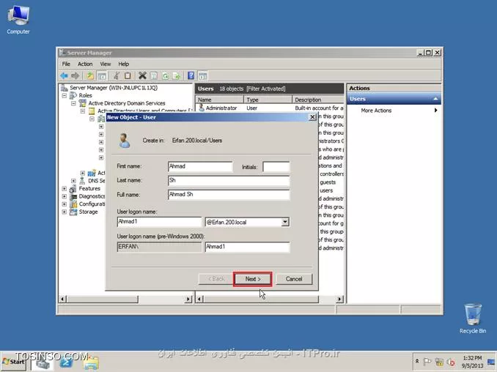497x372 pixels.
Task: Select the Features node in the tree
Action: (x=89, y=189)
